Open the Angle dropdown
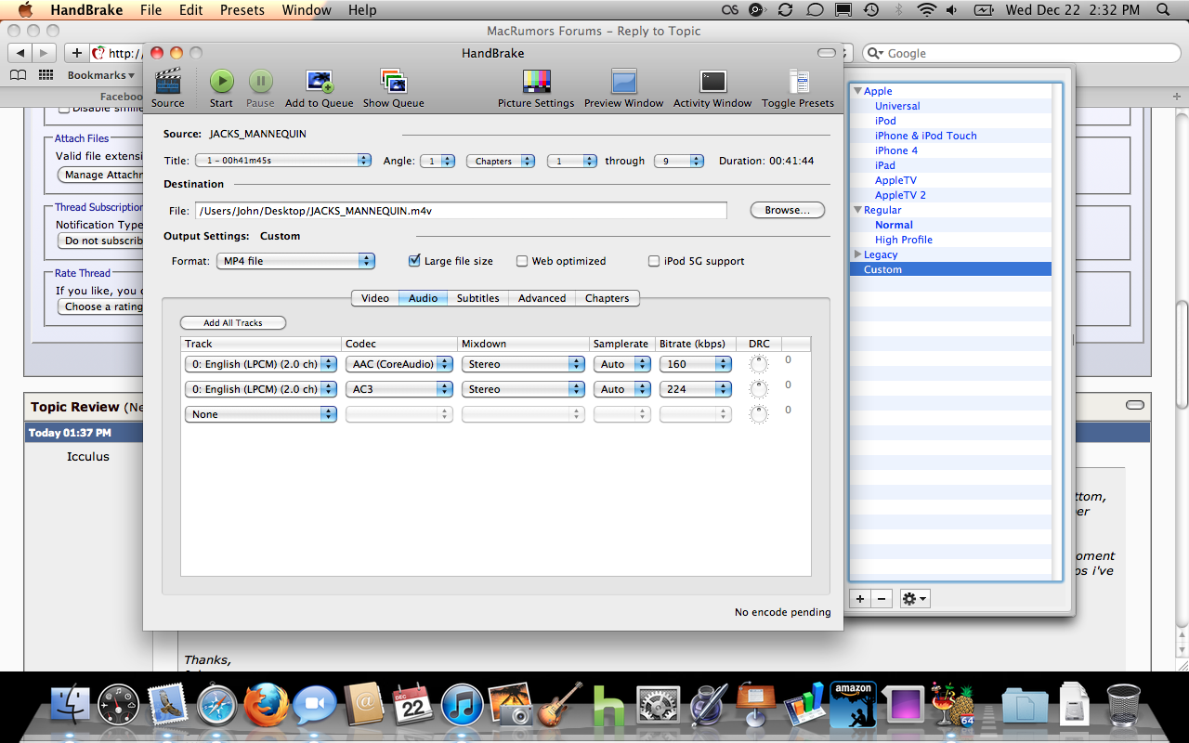Image resolution: width=1189 pixels, height=743 pixels. tap(437, 161)
